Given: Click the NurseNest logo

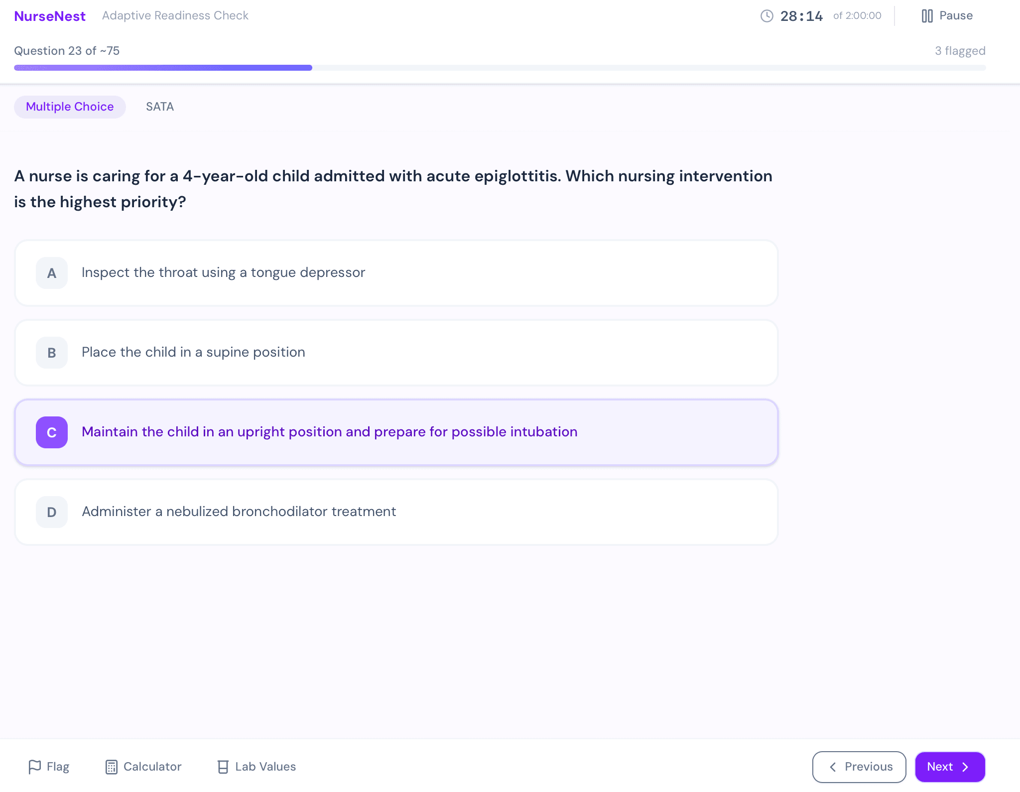Looking at the screenshot, I should (x=50, y=16).
